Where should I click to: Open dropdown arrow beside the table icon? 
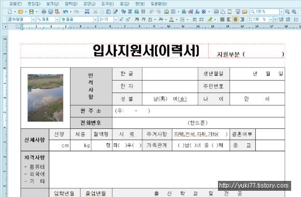click(179, 12)
